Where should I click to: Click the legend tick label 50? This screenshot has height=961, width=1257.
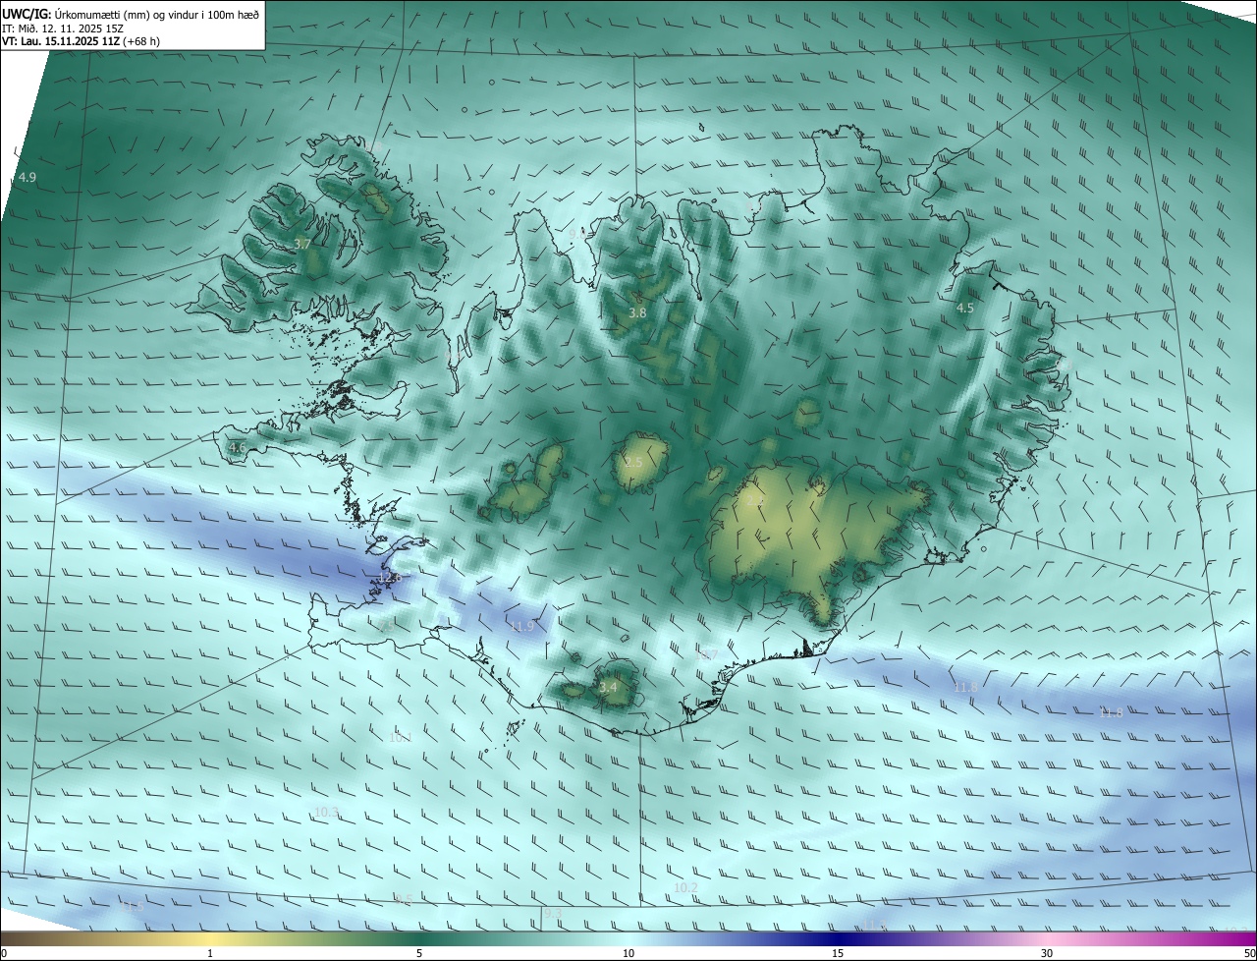coord(1249,953)
